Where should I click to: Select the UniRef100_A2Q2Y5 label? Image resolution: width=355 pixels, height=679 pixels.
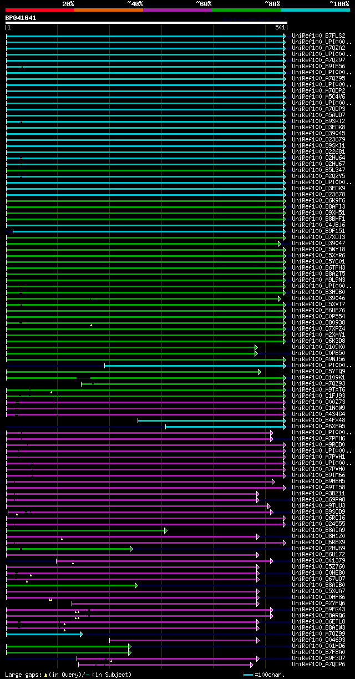[x=318, y=176]
